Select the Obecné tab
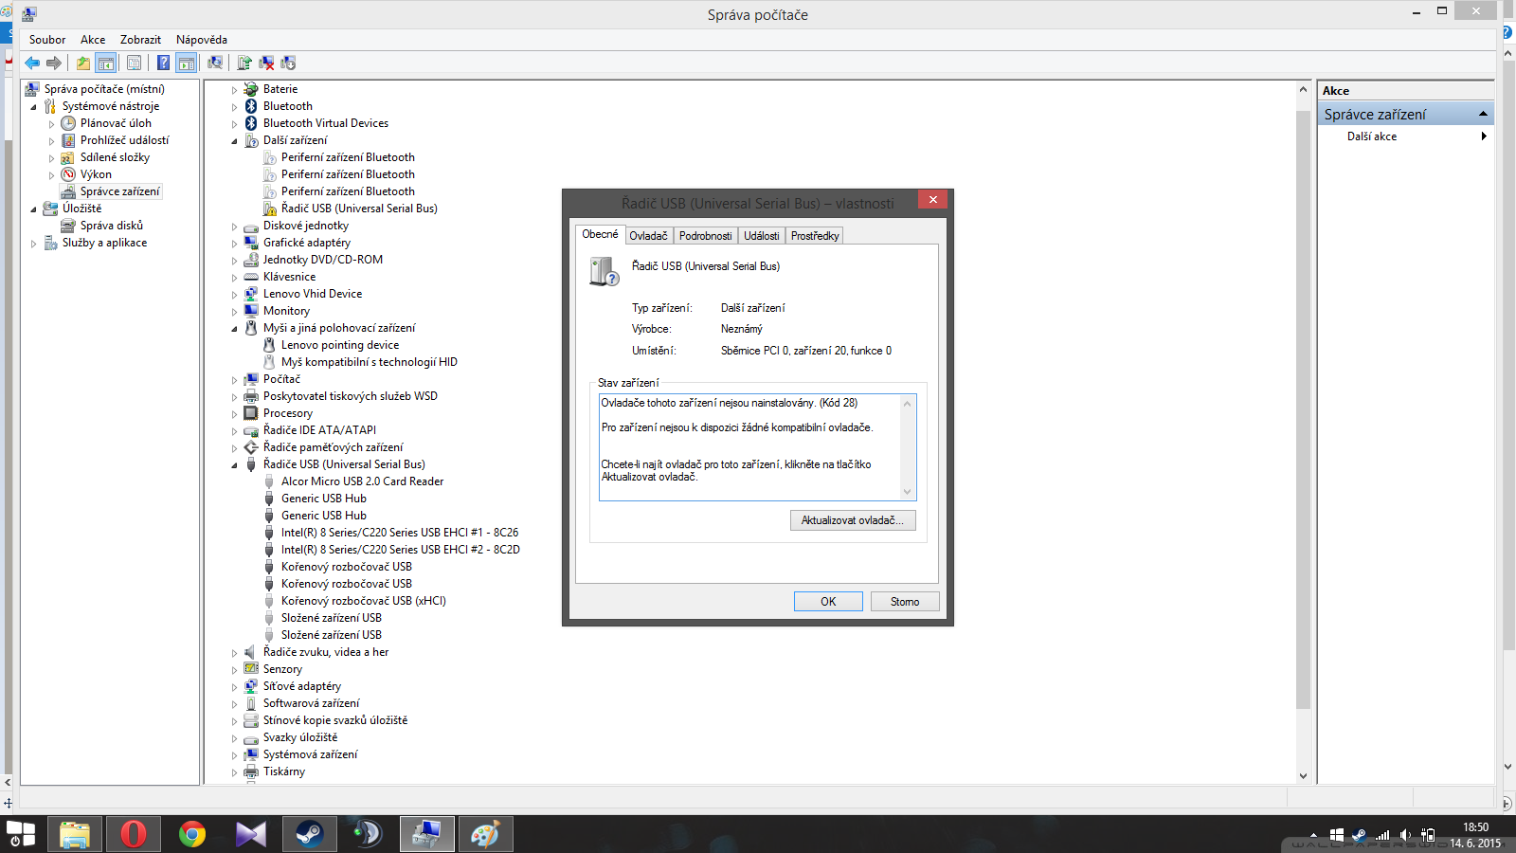1516x853 pixels. (600, 234)
